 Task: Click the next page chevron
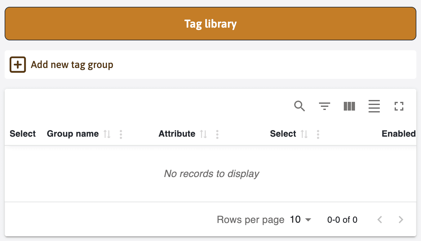click(401, 220)
